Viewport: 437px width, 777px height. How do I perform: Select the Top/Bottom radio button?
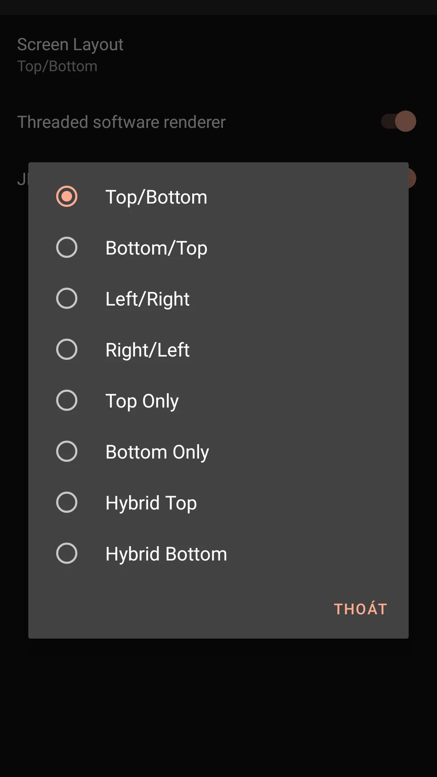[x=67, y=197]
